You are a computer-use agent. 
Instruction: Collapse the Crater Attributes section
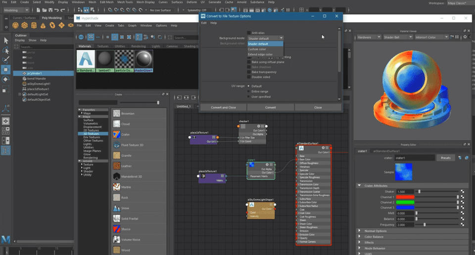pyautogui.click(x=360, y=185)
